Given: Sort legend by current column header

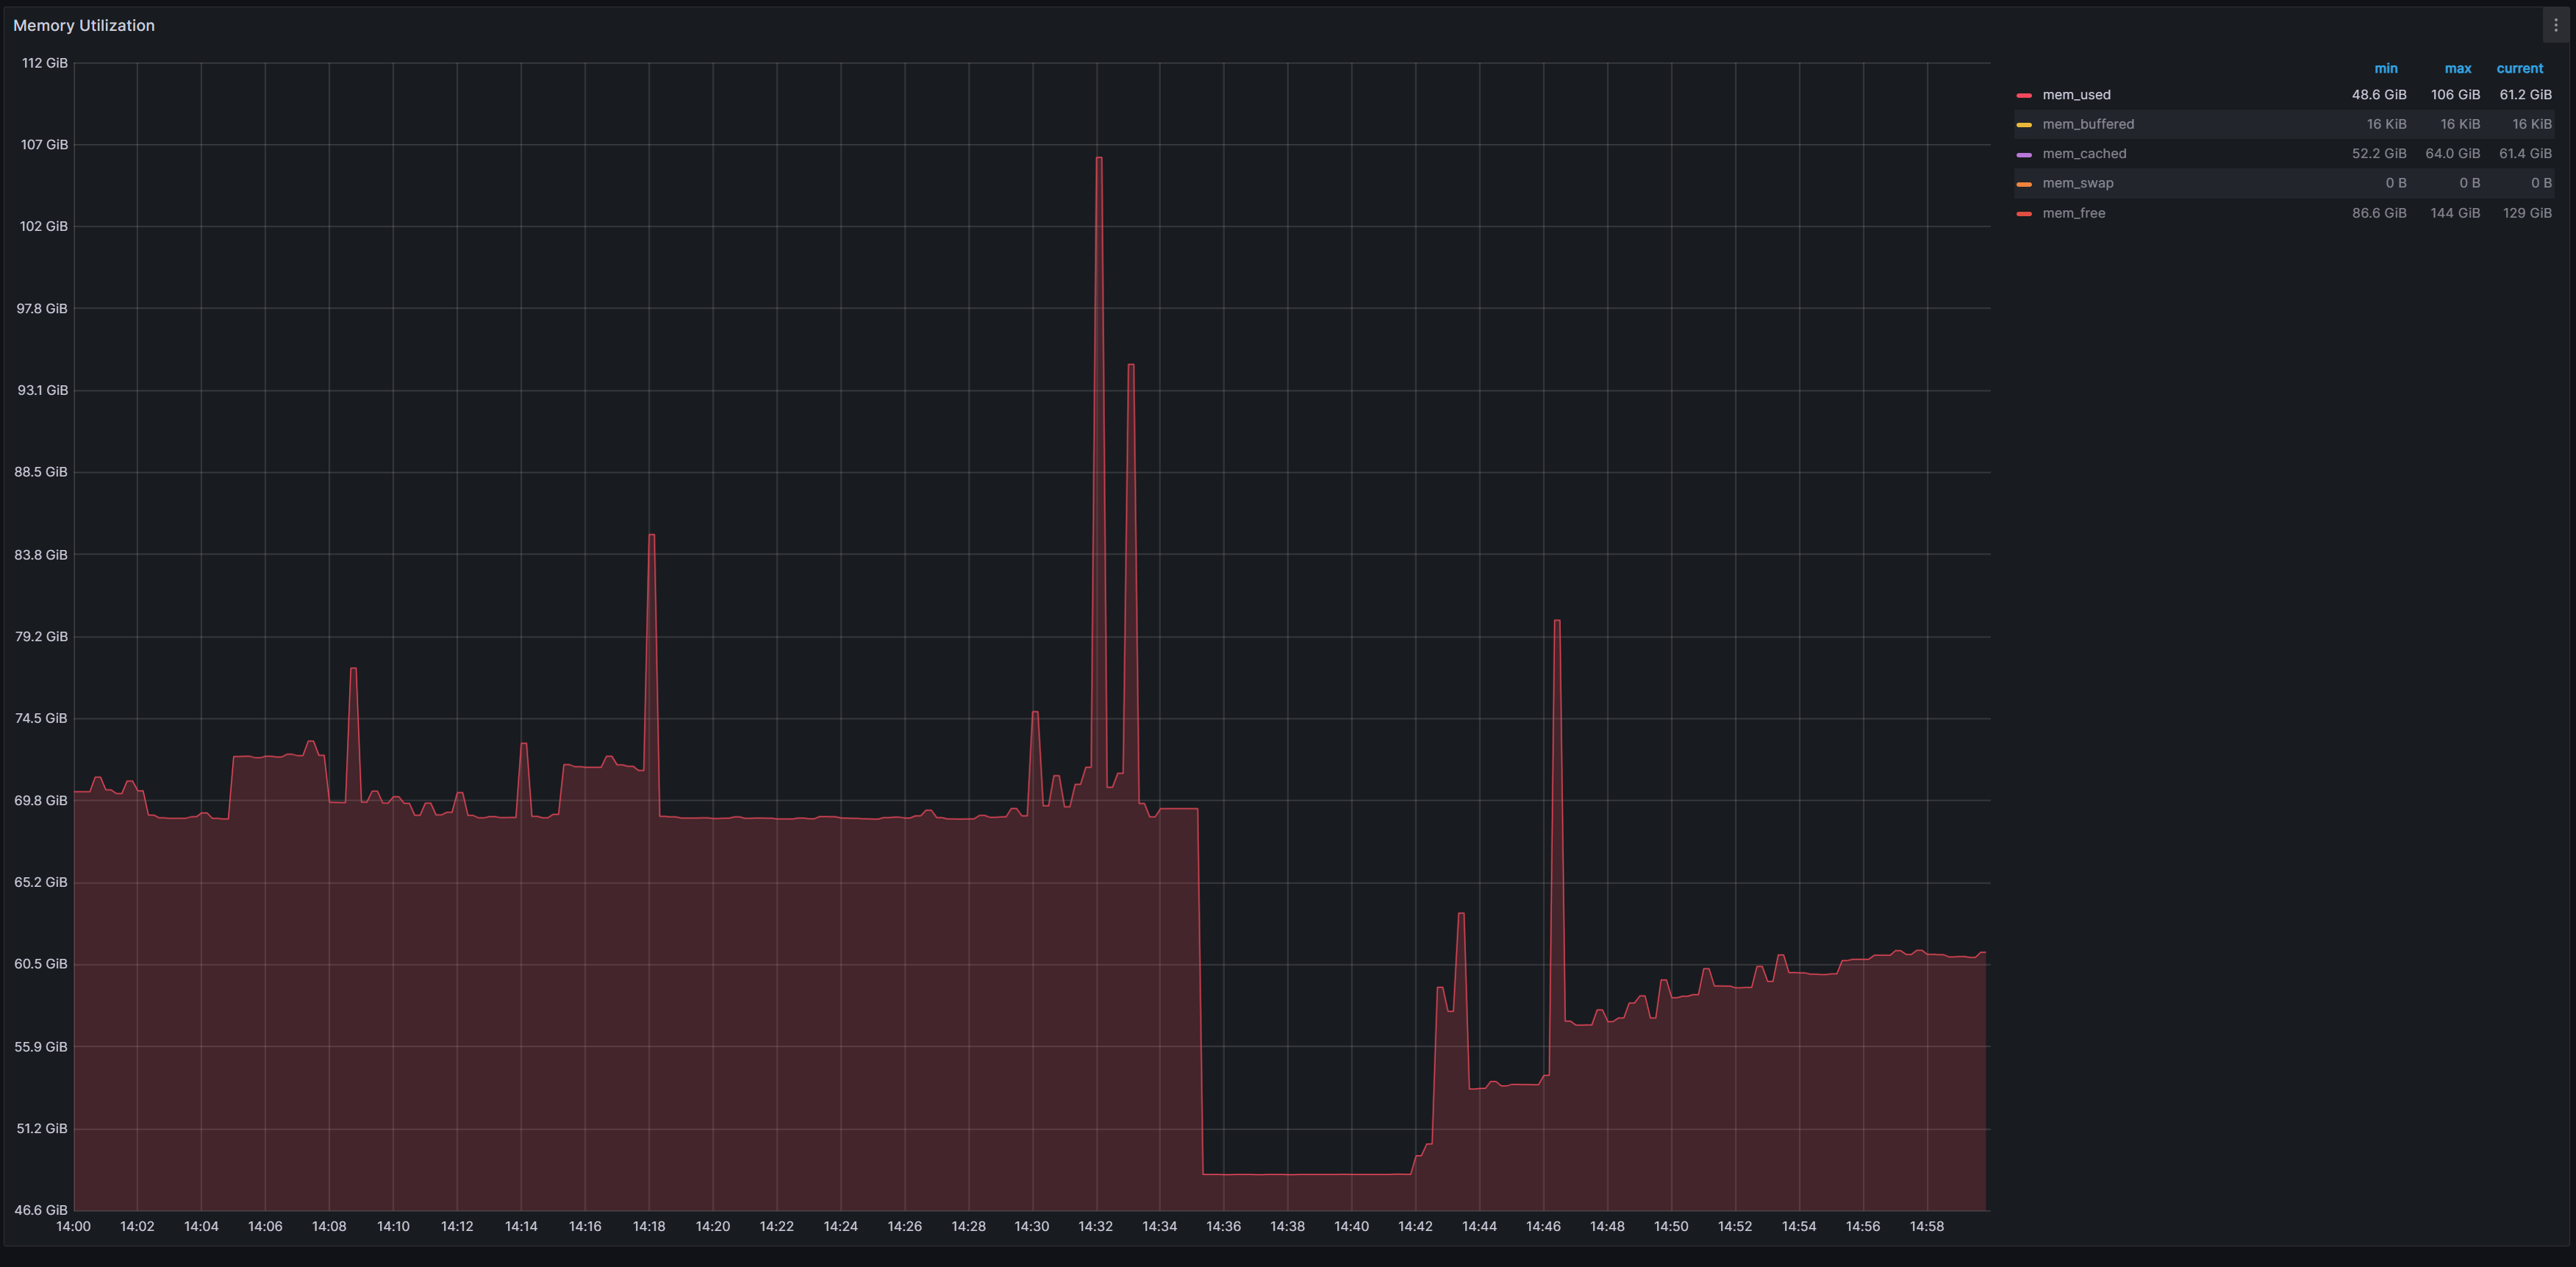Looking at the screenshot, I should point(2519,69).
